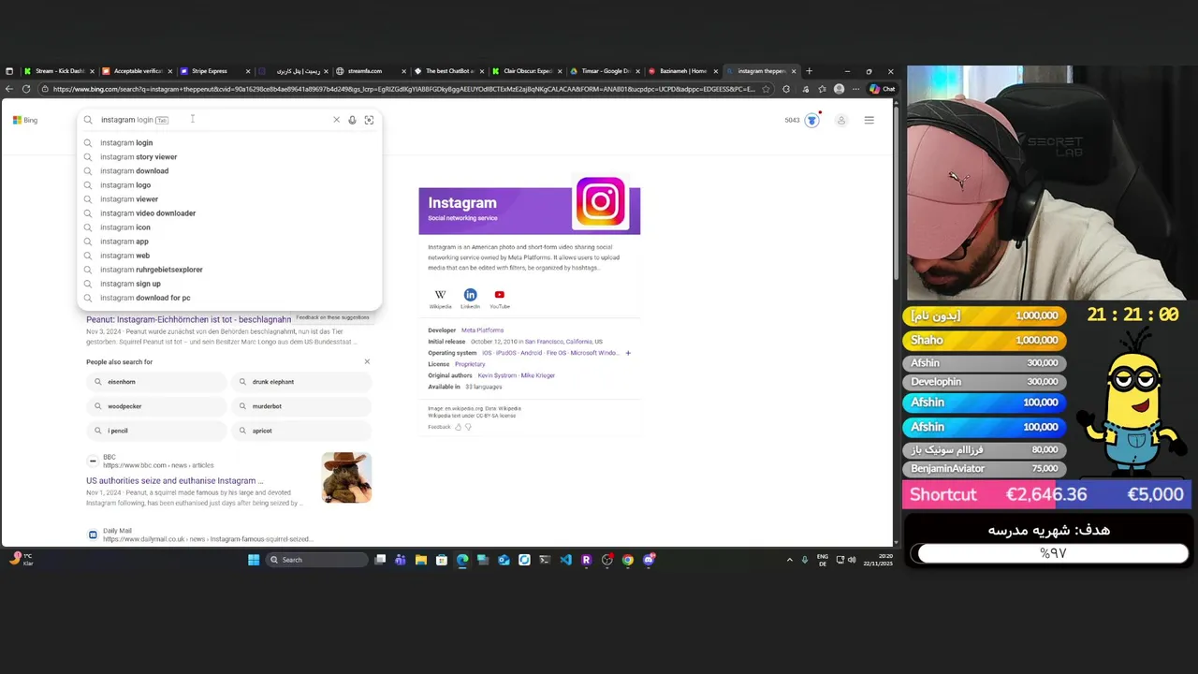Show hidden system tray icons chevron
1198x674 pixels.
tap(789, 560)
